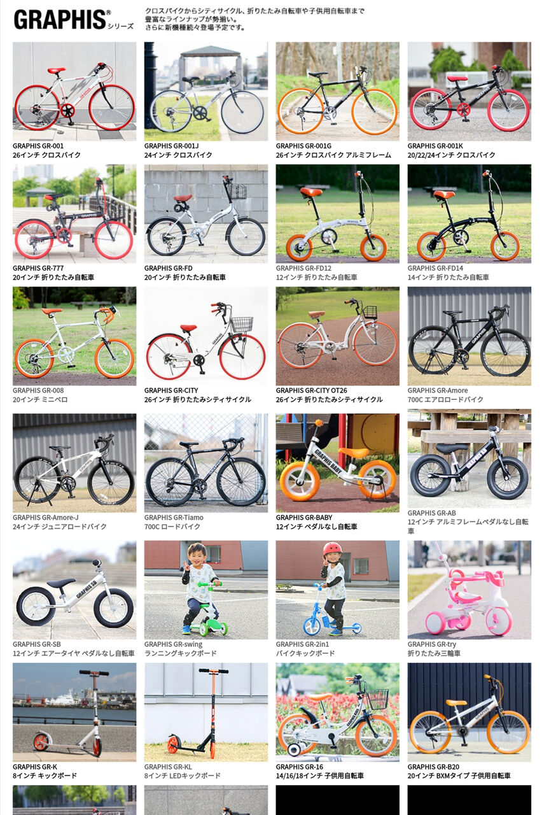Image resolution: width=549 pixels, height=815 pixels.
Task: Click the GRAPHIS GR-CITY bicycle image
Action: tap(206, 336)
